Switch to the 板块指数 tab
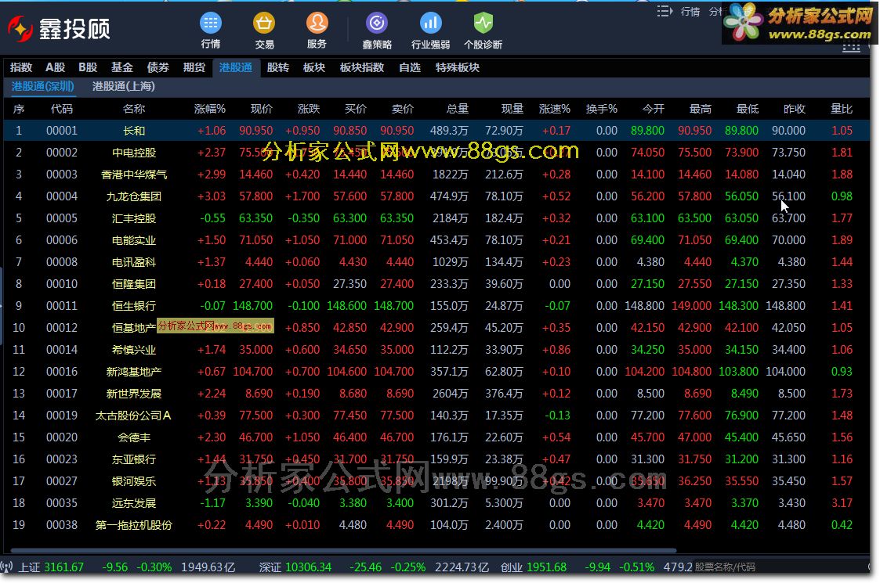This screenshot has width=880, height=583. (362, 67)
